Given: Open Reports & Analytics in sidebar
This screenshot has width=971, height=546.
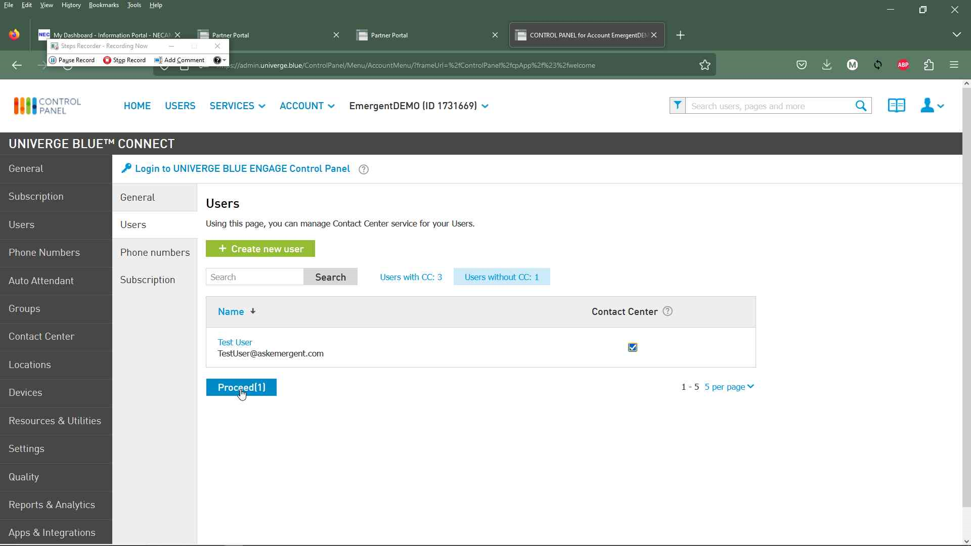Looking at the screenshot, I should [56, 505].
